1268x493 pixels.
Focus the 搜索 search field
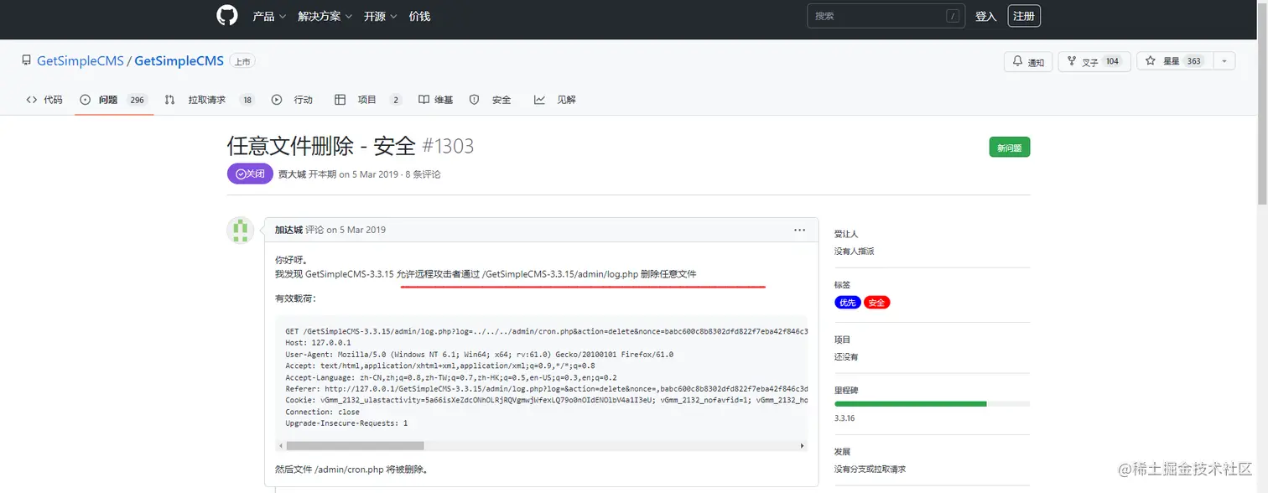886,16
